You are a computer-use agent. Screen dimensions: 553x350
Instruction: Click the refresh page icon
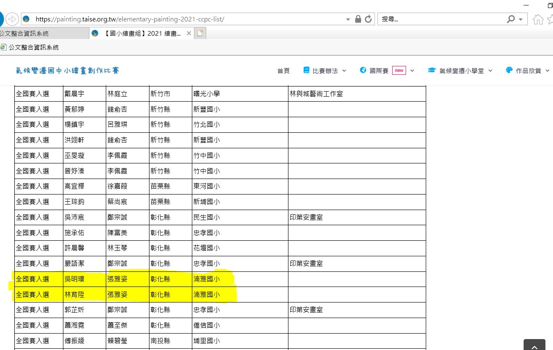point(368,19)
